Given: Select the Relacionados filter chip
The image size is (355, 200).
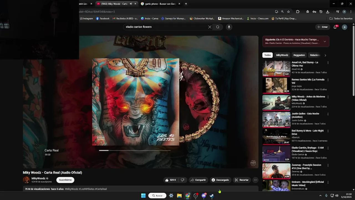Looking at the screenshot, I should click(x=315, y=55).
